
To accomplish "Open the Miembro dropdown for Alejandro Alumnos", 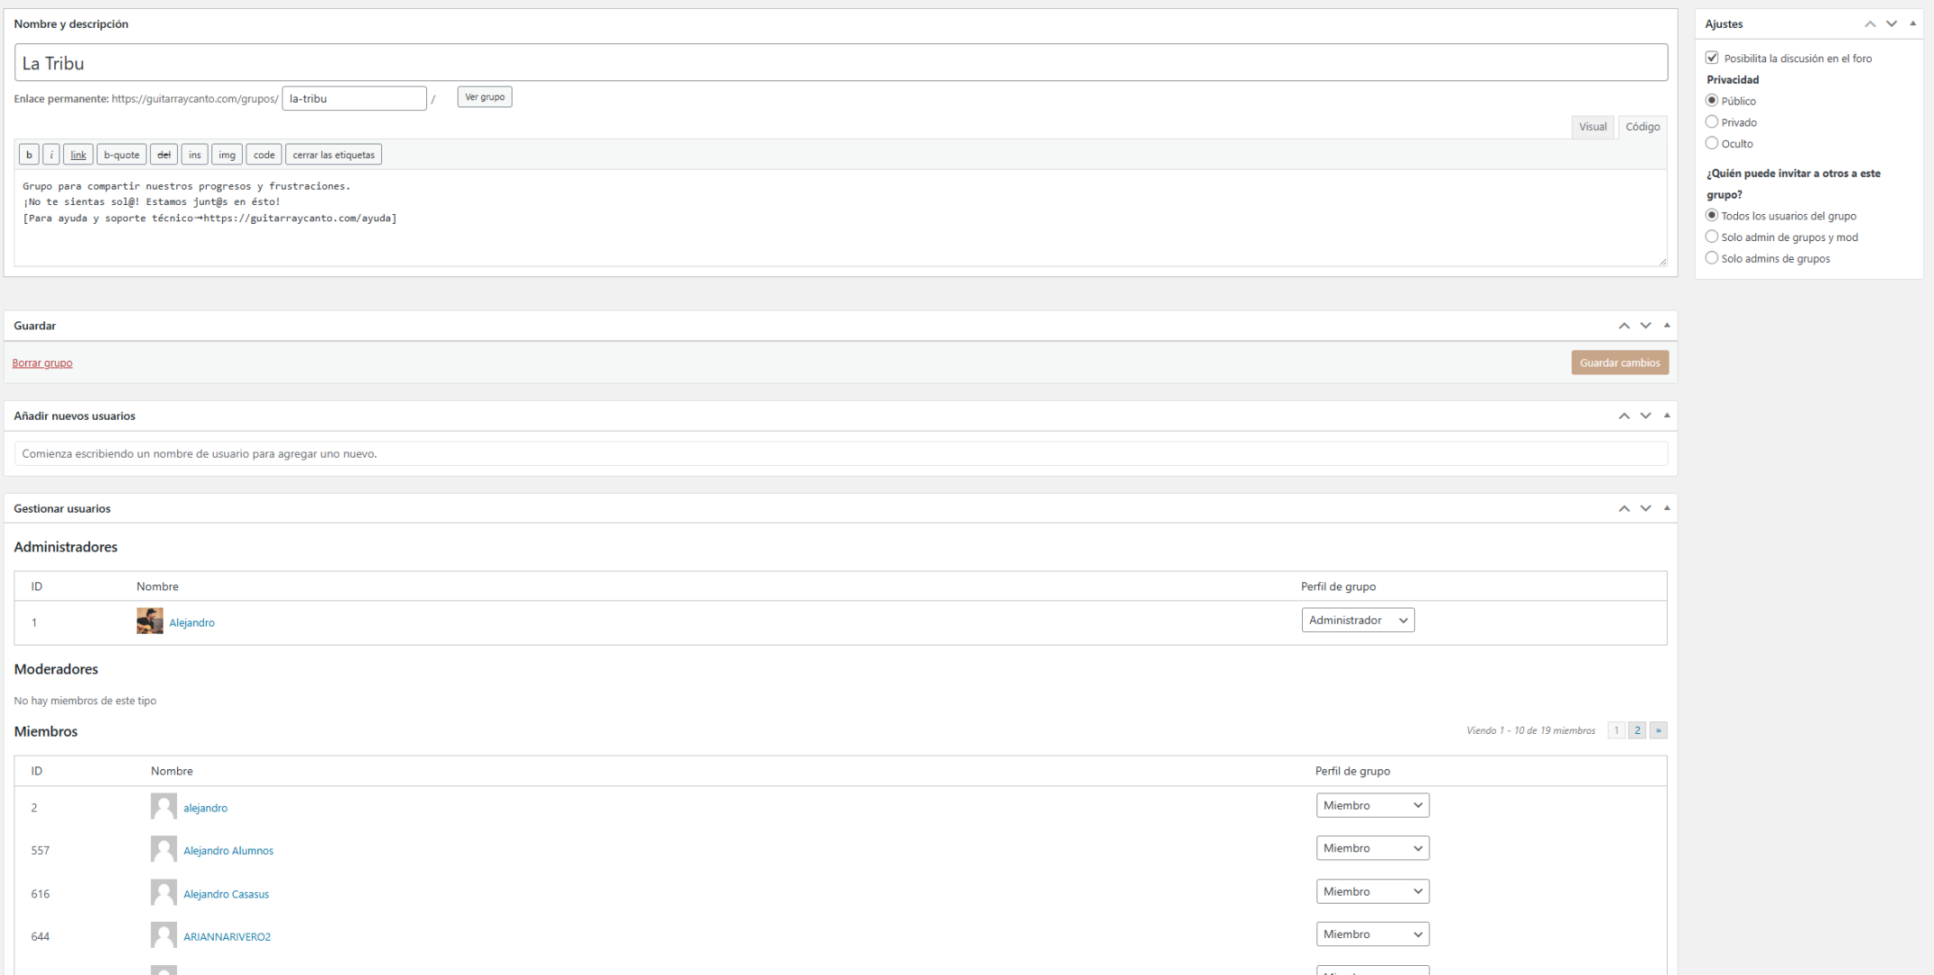I will [1371, 849].
